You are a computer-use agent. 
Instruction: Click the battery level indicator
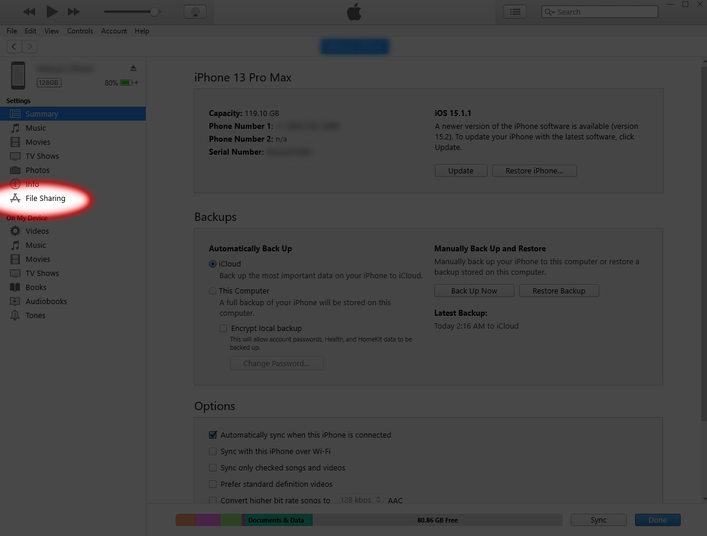127,83
